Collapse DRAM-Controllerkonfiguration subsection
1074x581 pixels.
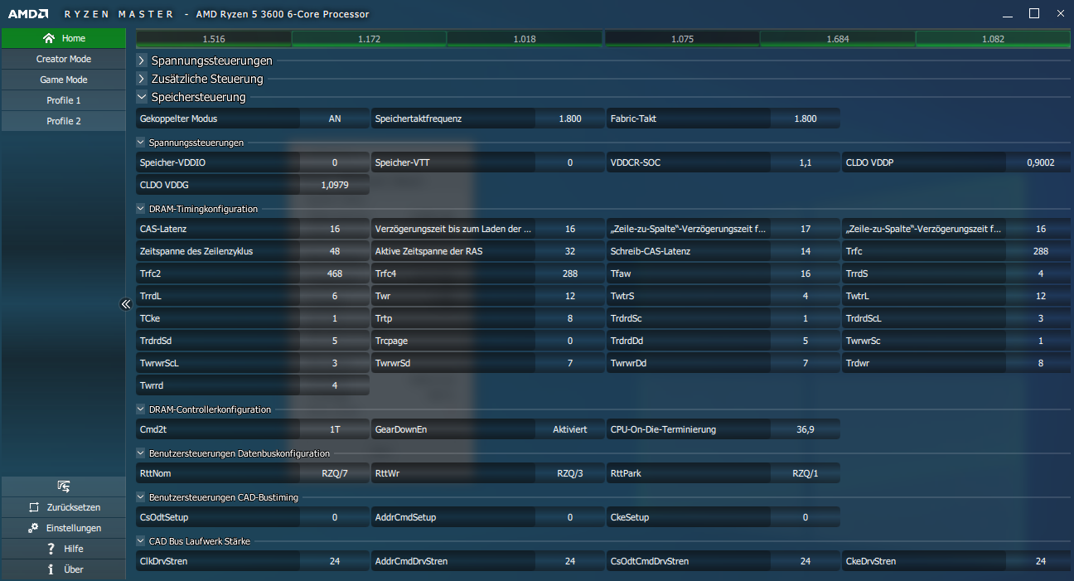tap(140, 409)
